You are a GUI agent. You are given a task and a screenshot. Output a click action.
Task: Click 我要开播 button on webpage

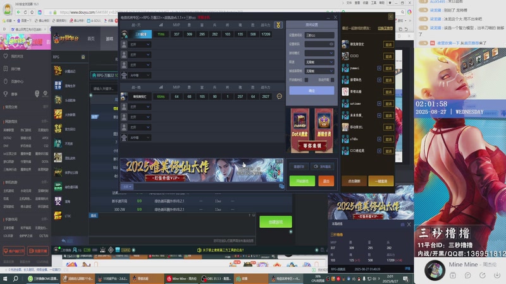38,251
